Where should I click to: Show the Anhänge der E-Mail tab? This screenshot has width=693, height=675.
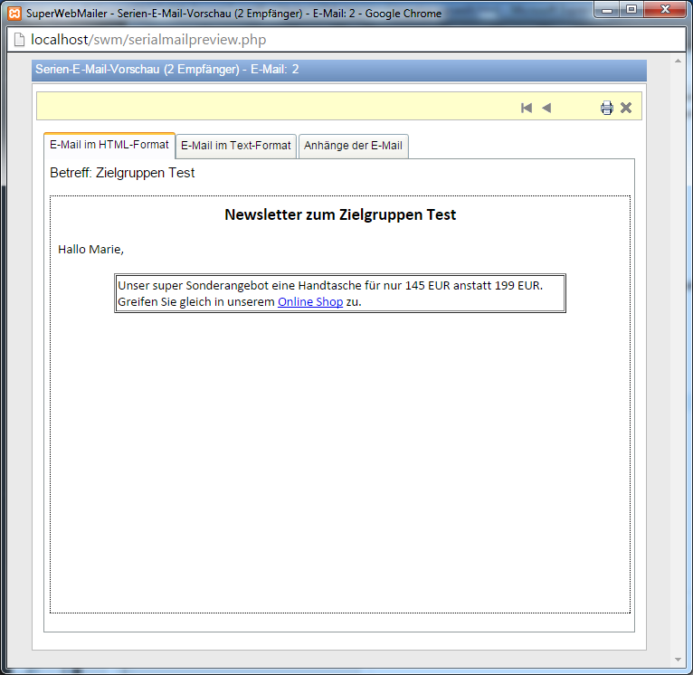click(353, 146)
